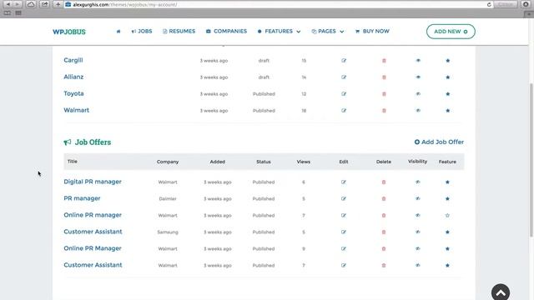Click the browser share icon
The image size is (534, 300).
(x=44, y=4)
